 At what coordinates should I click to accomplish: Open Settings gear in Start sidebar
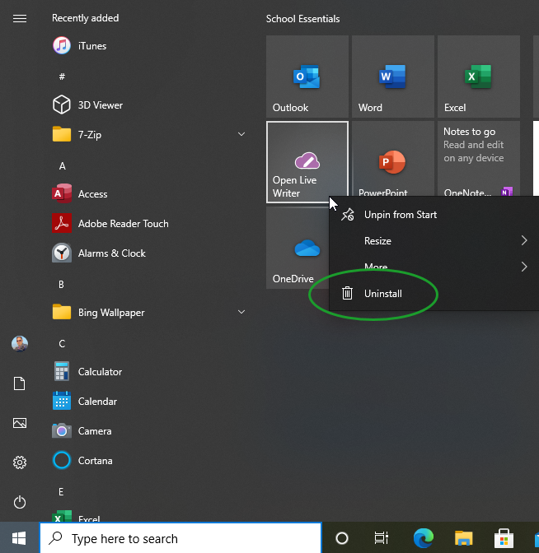(x=20, y=462)
